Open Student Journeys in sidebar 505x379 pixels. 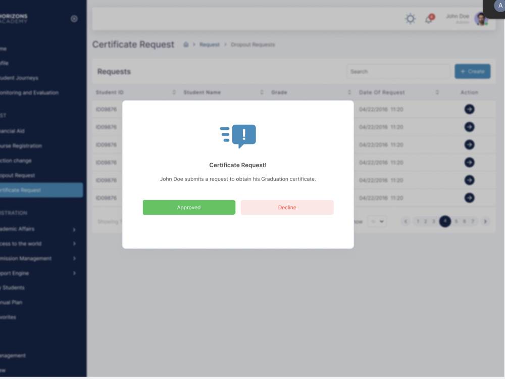coord(19,78)
